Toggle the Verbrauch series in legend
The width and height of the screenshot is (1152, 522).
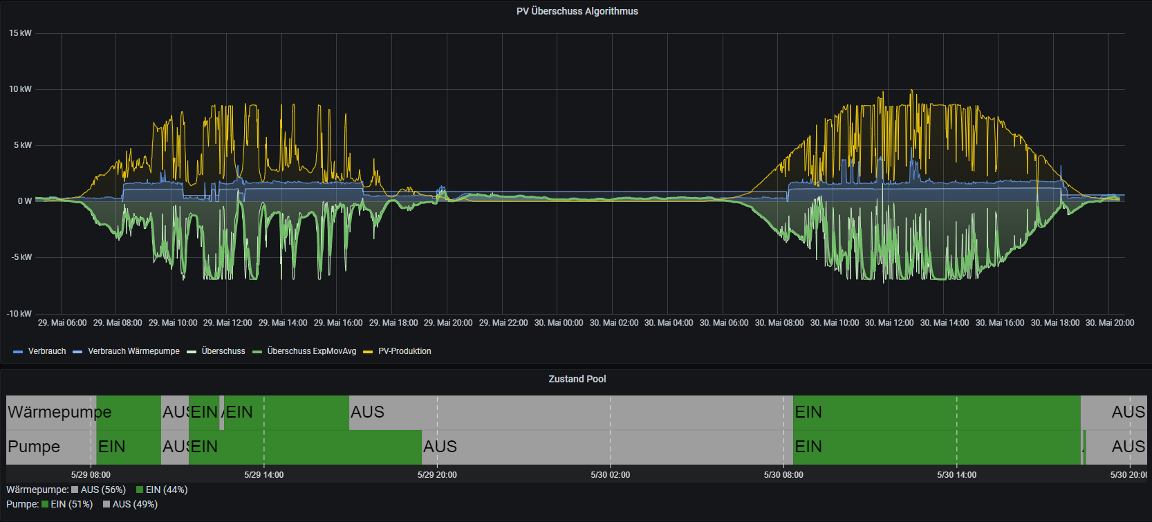click(x=47, y=351)
